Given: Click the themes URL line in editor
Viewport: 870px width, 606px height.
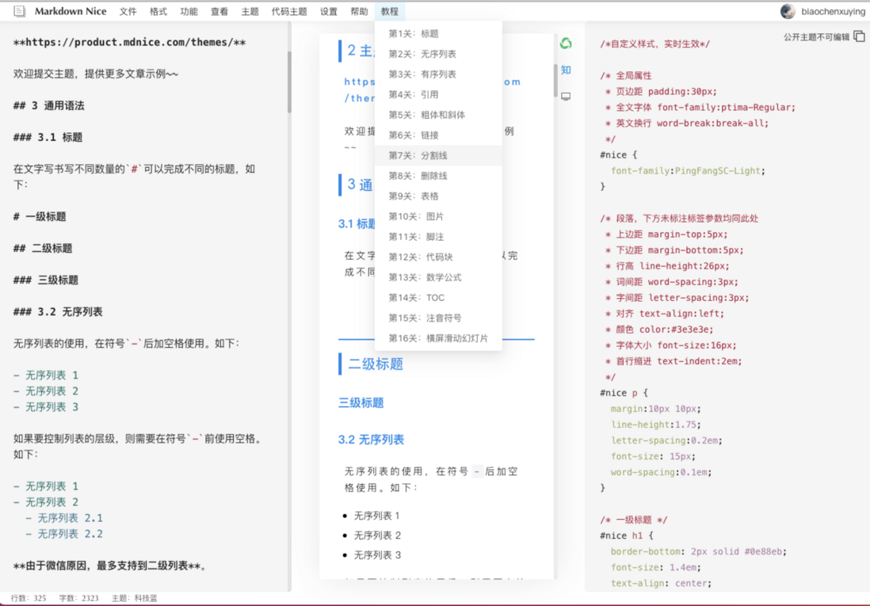Looking at the screenshot, I should point(129,42).
